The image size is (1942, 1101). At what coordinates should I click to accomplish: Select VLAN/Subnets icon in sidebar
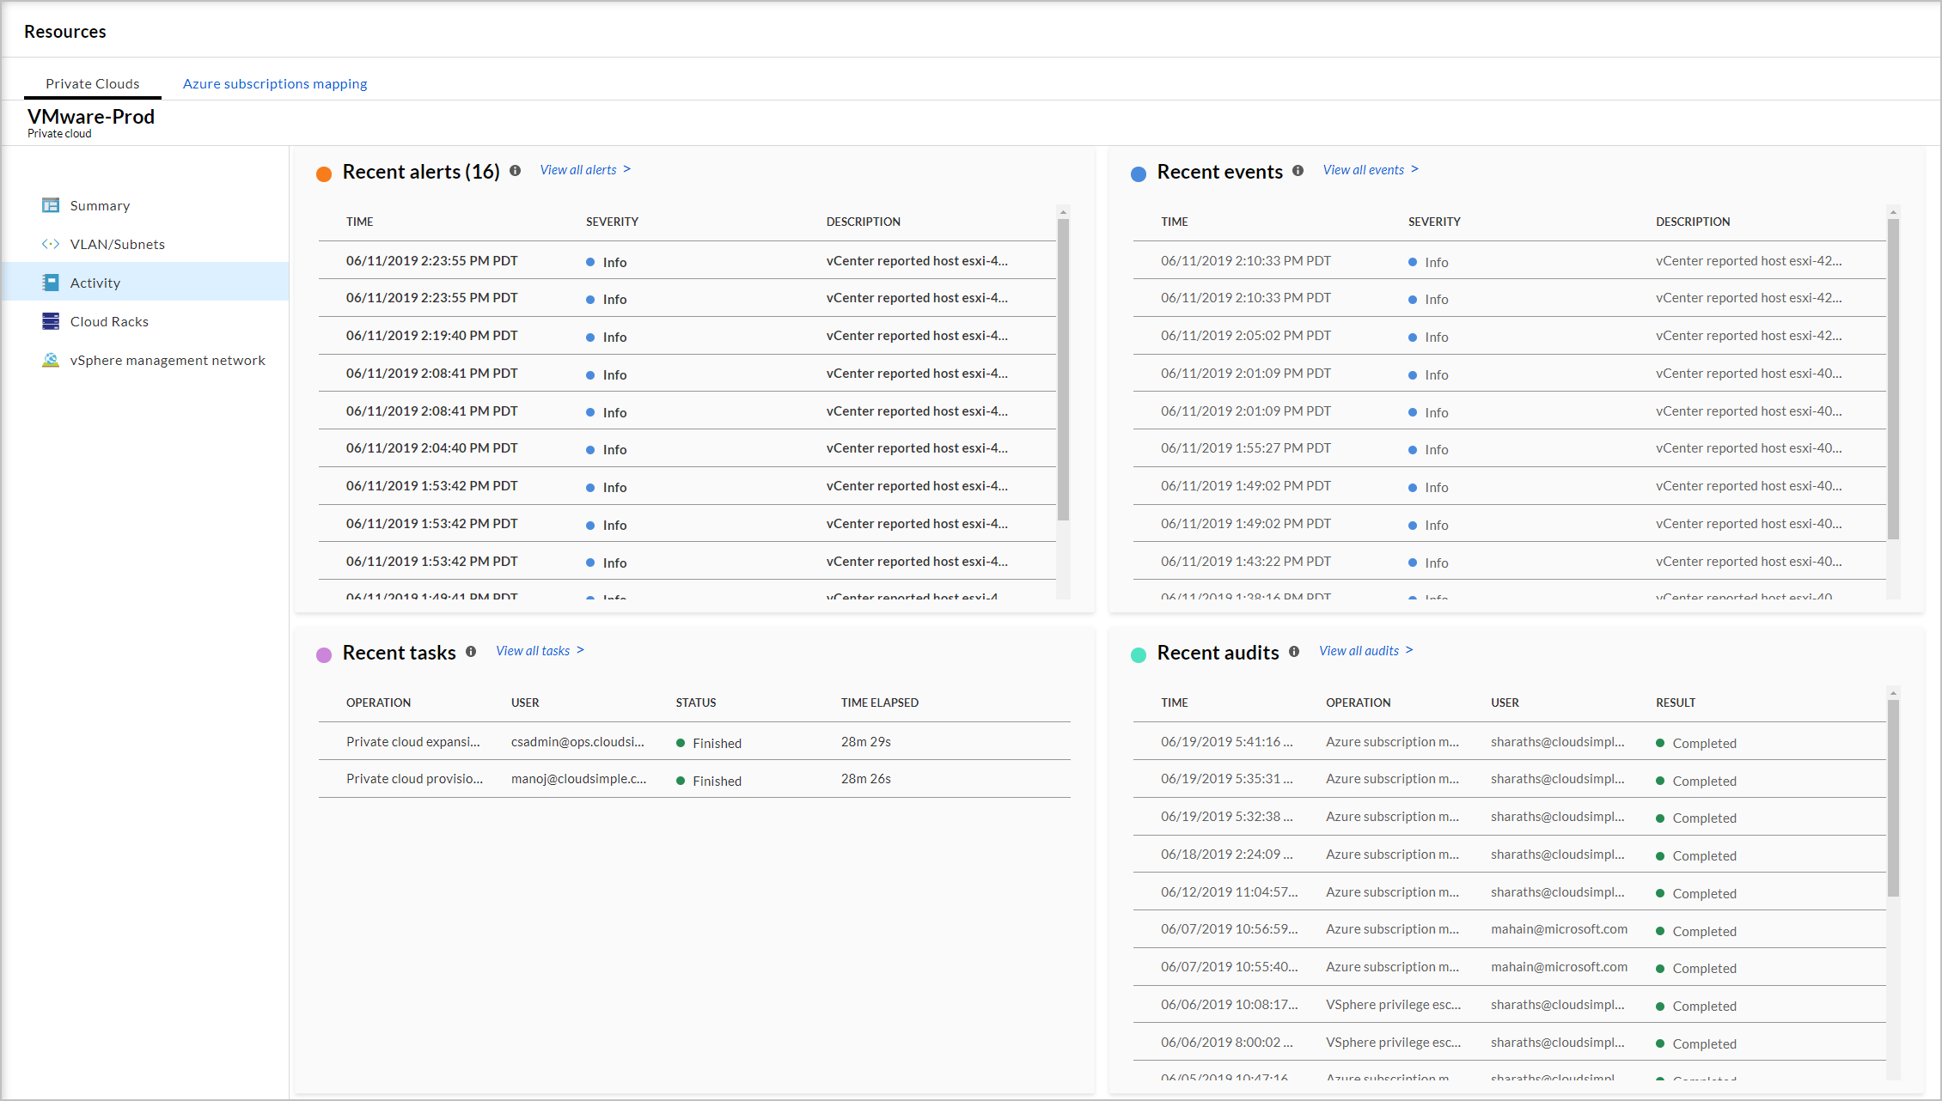click(51, 244)
